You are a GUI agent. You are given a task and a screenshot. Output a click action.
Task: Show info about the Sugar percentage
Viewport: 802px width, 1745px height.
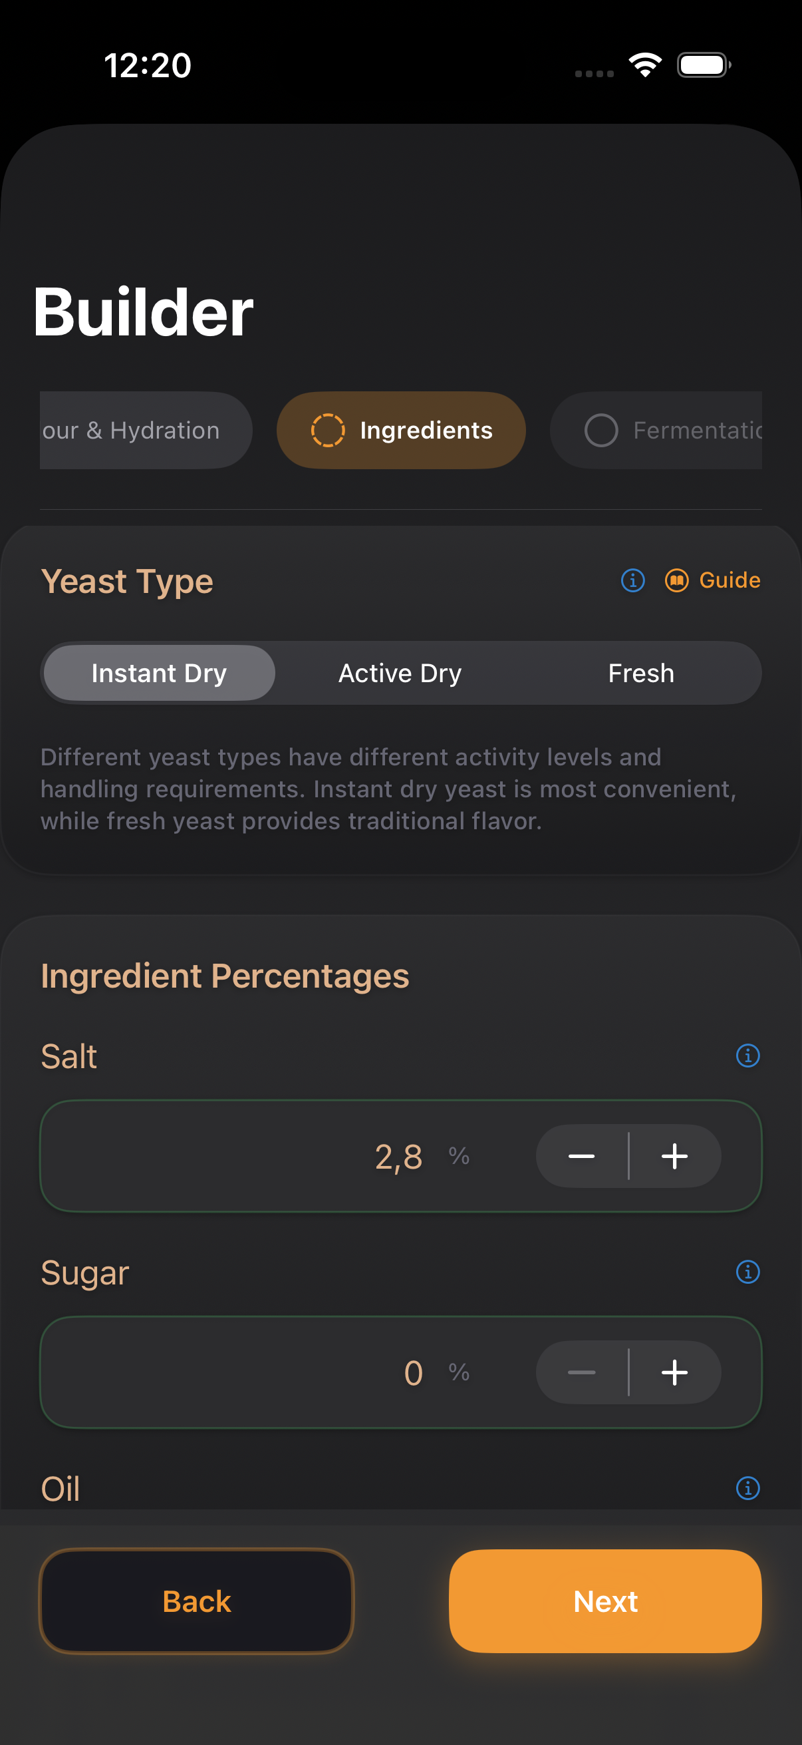click(x=747, y=1272)
